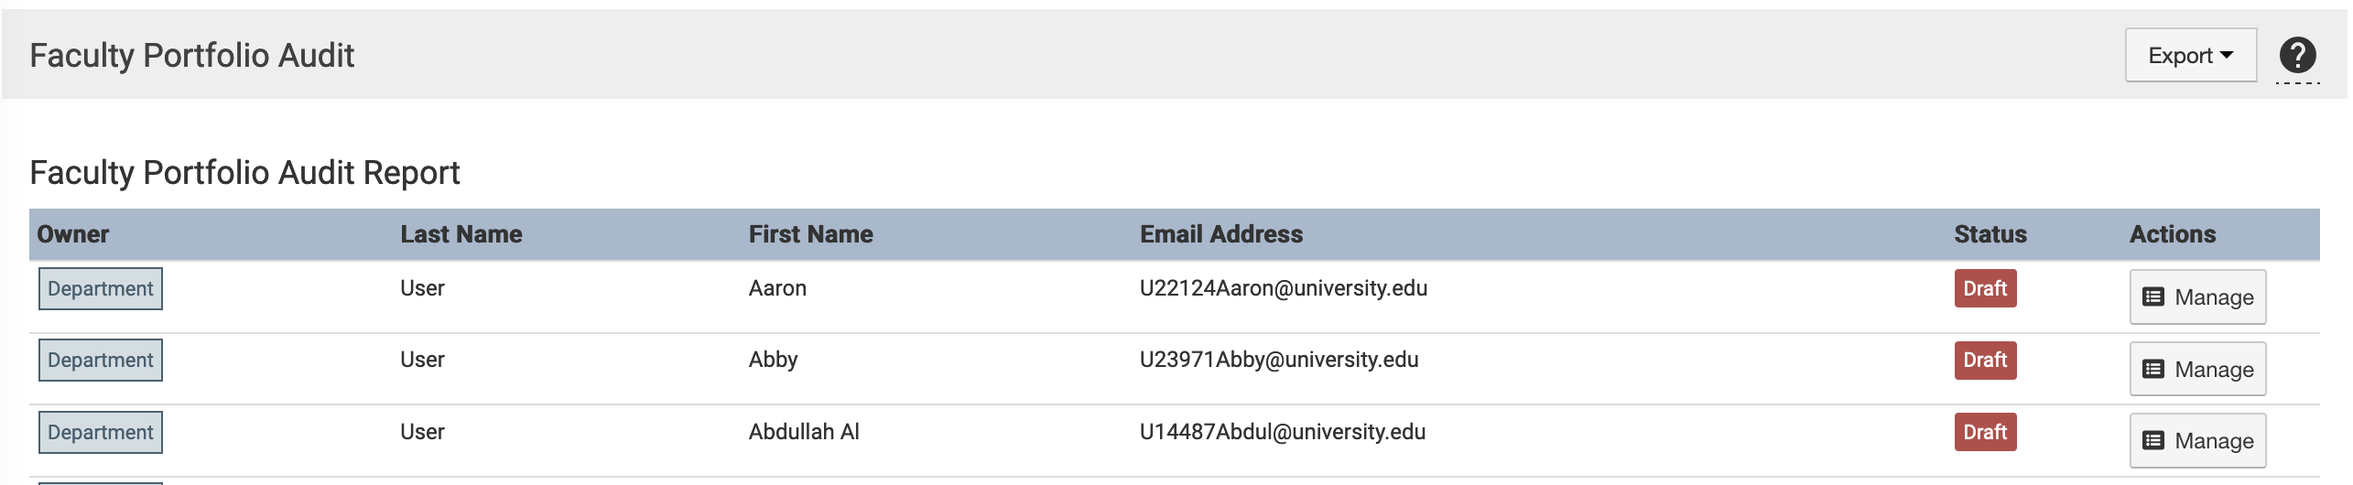Screen dimensions: 2353x485
Task: Select email U22124Aaron@university.edu
Action: click(x=1283, y=289)
